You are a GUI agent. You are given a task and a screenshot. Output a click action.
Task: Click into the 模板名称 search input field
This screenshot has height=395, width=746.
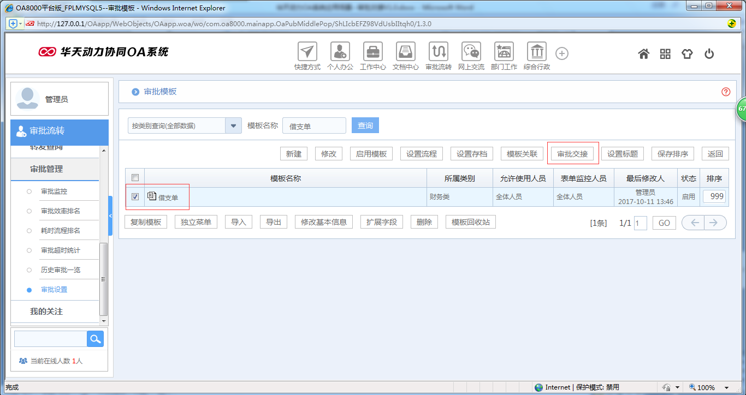314,125
